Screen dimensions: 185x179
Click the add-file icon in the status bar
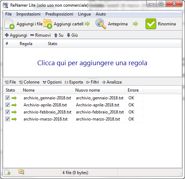click(7, 172)
